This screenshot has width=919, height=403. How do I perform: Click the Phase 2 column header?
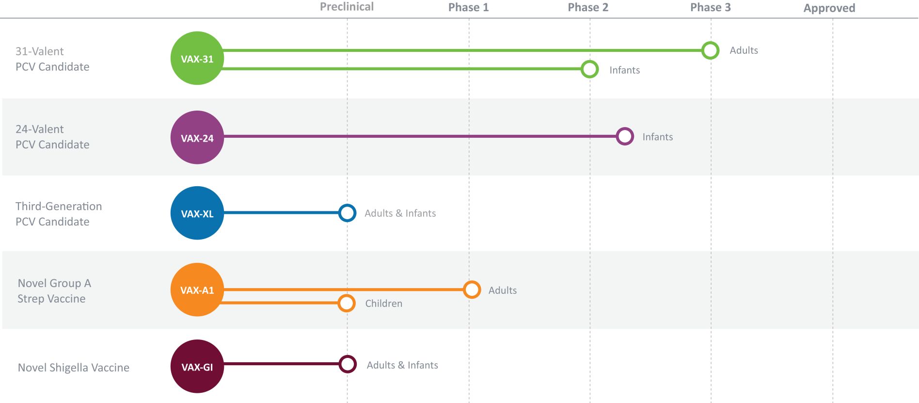click(588, 7)
